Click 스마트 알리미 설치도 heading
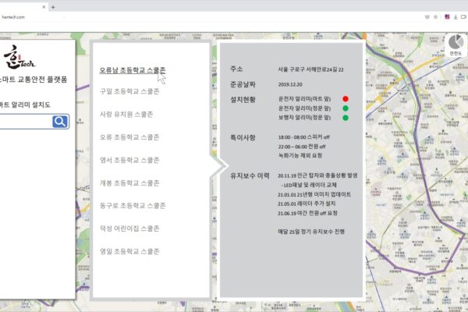468x312 pixels. click(25, 103)
